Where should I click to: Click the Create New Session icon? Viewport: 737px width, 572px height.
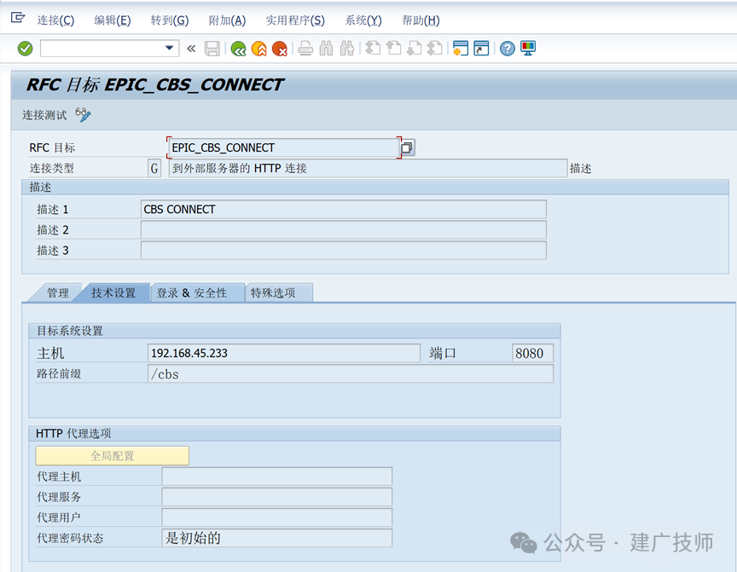[x=460, y=49]
